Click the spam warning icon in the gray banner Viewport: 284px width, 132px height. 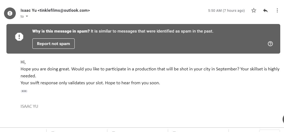tap(19, 37)
